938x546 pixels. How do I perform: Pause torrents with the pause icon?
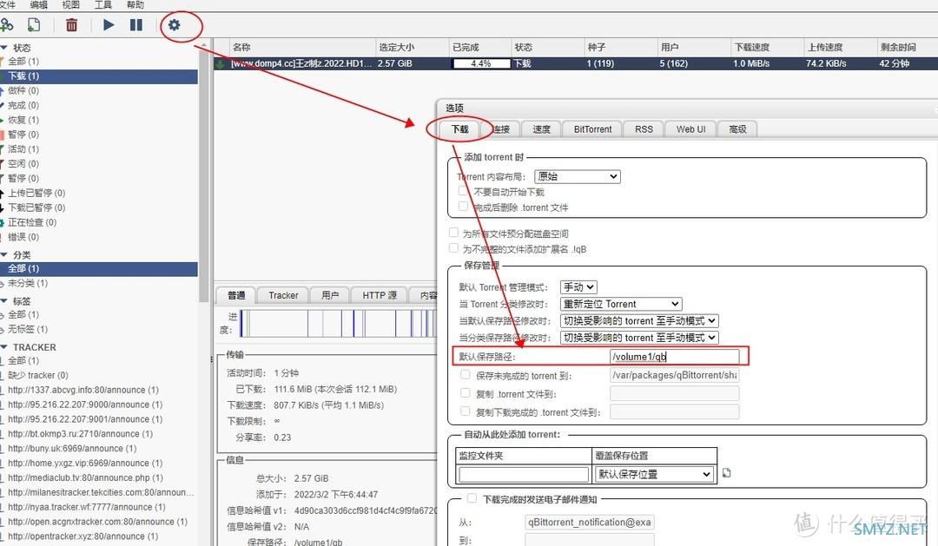pyautogui.click(x=136, y=25)
